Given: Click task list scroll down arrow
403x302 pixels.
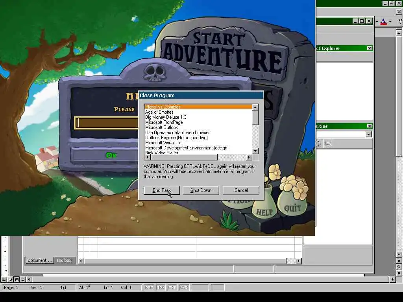Looking at the screenshot, I should [255, 151].
